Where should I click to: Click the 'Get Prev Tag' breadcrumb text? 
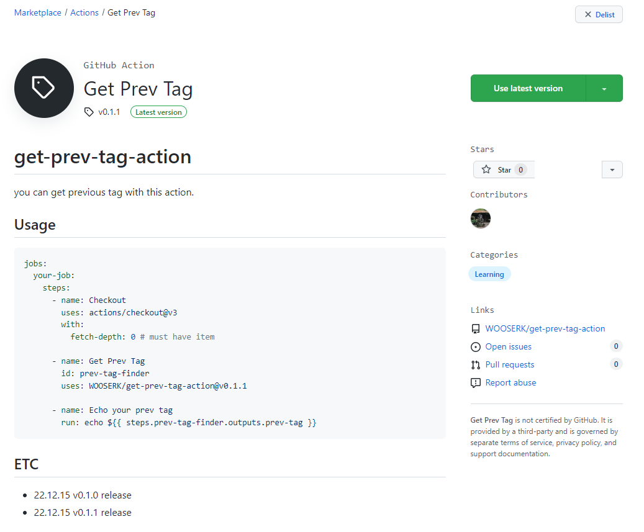point(132,12)
